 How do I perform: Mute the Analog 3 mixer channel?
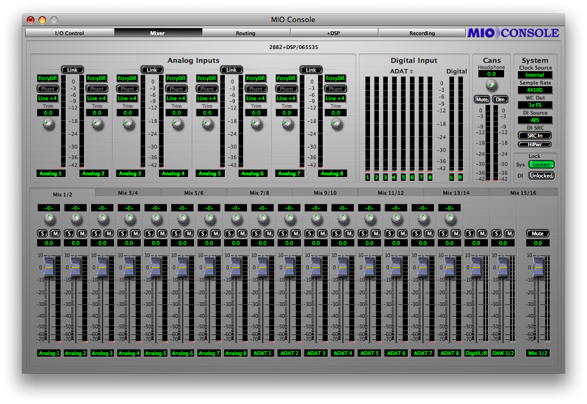109,233
